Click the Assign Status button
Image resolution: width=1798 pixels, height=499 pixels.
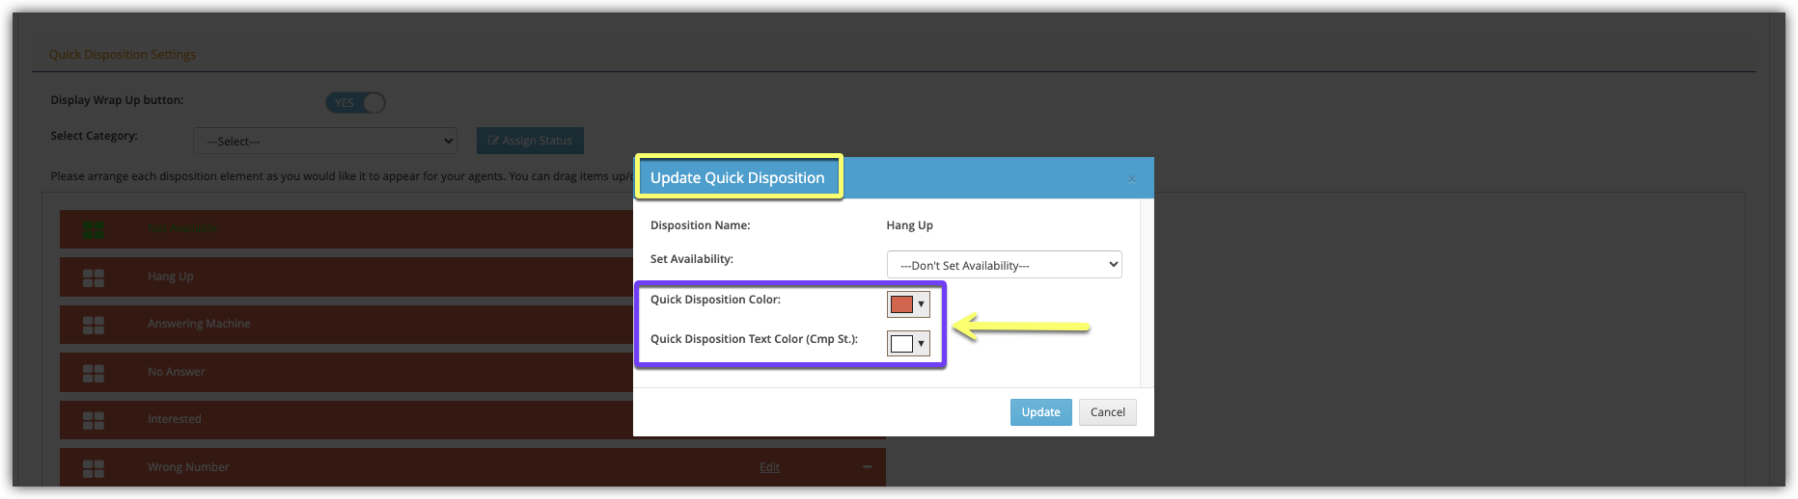click(x=530, y=141)
